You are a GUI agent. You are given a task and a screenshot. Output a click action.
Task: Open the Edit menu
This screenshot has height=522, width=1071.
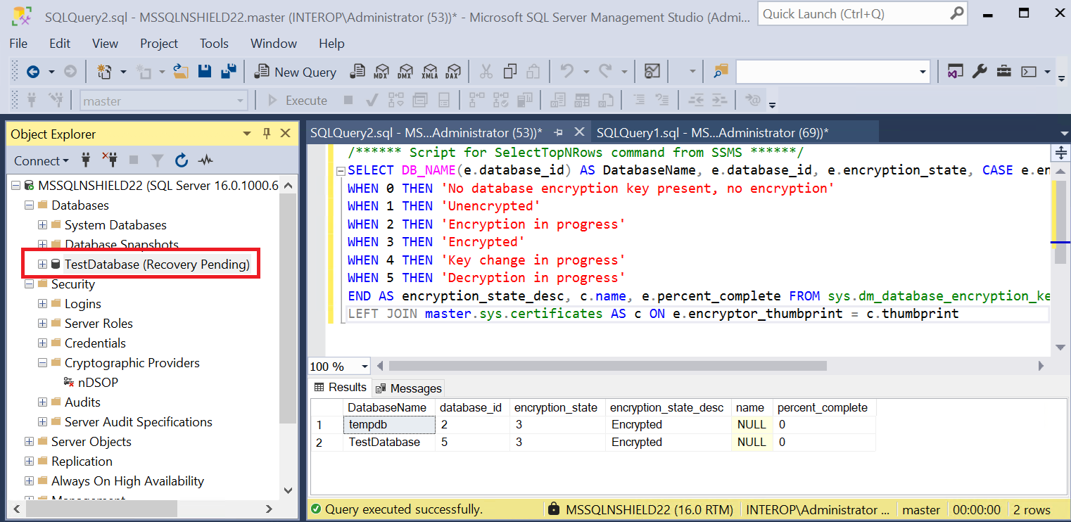click(60, 44)
